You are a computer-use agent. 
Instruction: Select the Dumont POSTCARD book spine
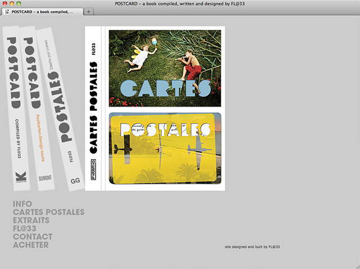[x=37, y=108]
